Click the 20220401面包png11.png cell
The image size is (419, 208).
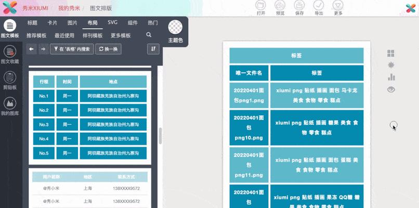[249, 165]
